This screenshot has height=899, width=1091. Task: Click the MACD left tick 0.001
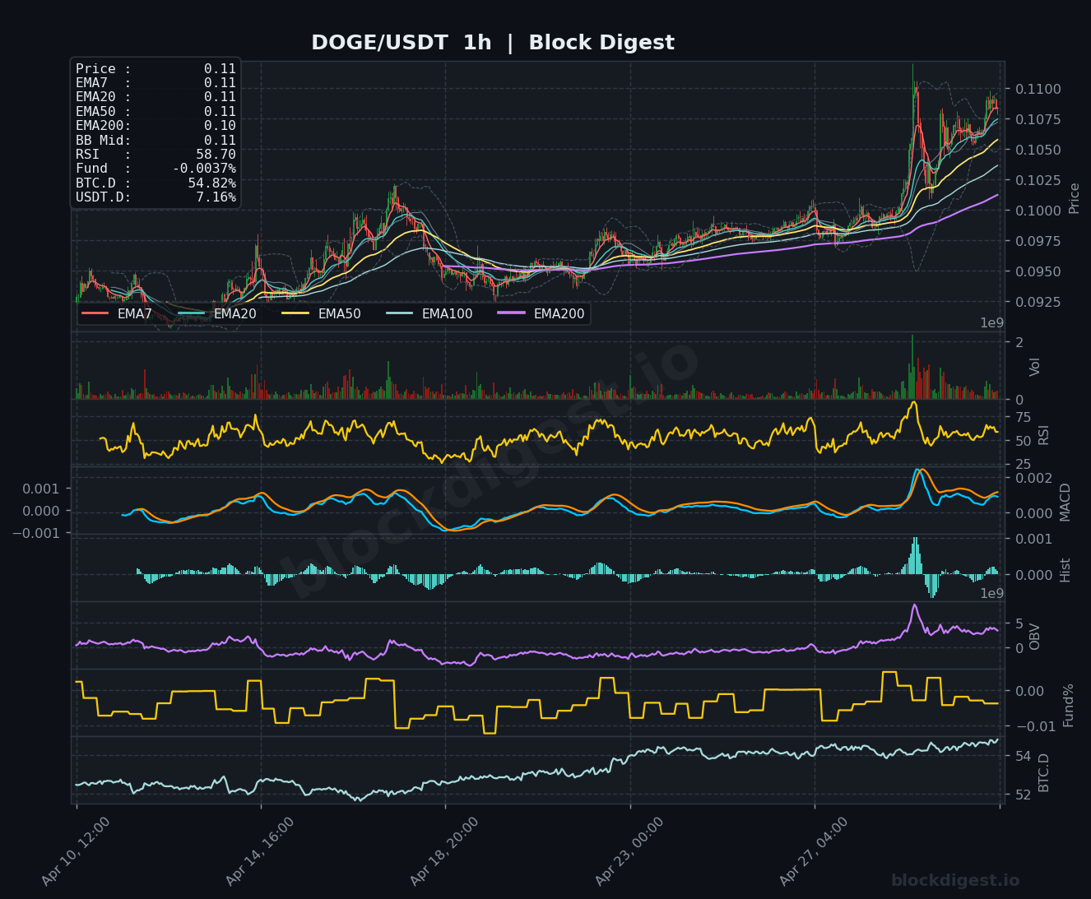(41, 489)
